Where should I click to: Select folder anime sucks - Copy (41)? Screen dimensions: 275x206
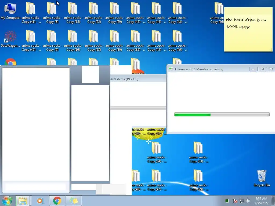[31, 13]
